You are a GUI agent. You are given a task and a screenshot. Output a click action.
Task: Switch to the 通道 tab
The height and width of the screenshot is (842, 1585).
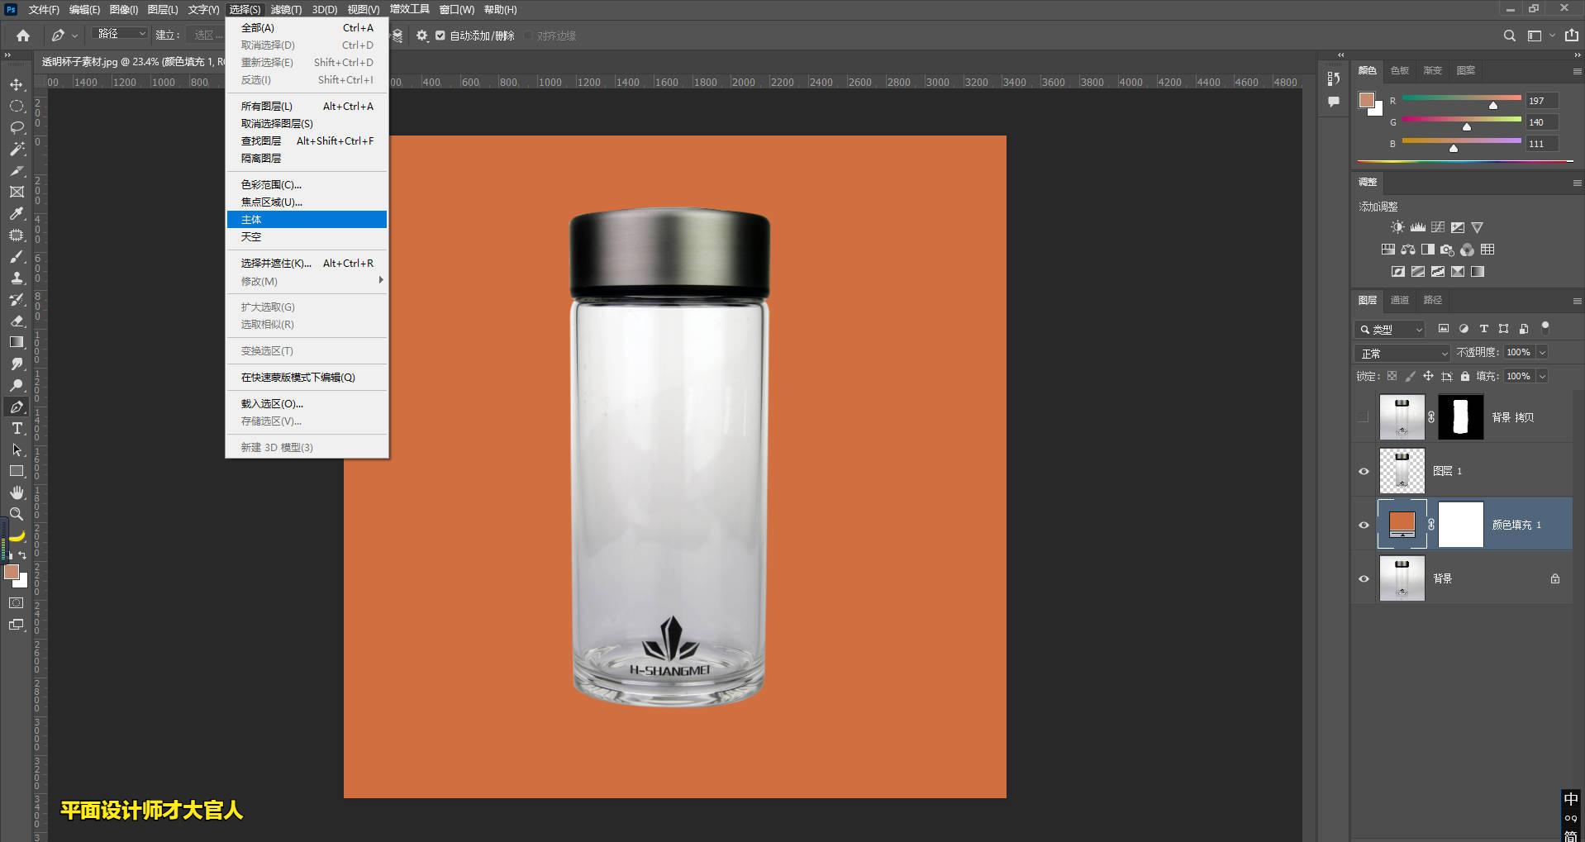pos(1399,300)
